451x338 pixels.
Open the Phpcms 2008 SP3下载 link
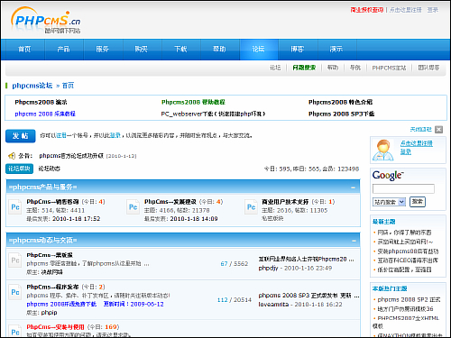point(341,114)
